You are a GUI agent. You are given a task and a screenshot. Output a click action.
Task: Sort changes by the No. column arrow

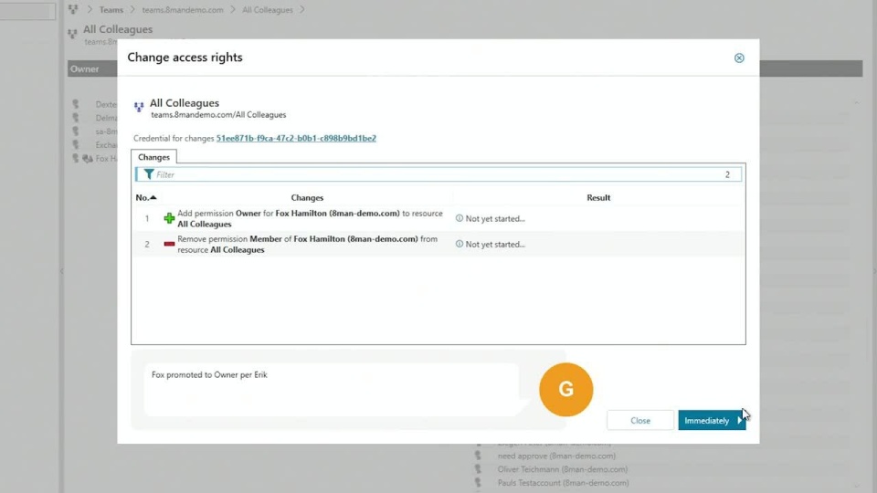pyautogui.click(x=153, y=197)
